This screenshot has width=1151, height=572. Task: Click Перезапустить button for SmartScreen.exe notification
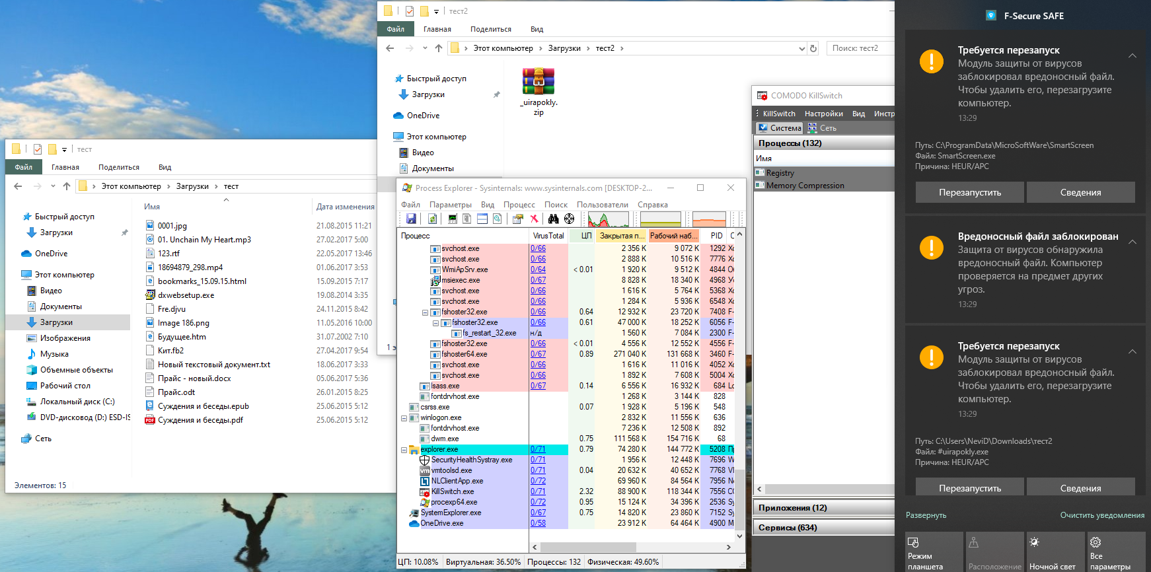coord(969,192)
